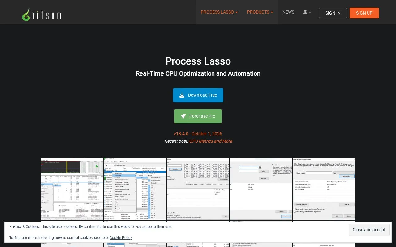396x247 pixels.
Task: Open the CPU checkbox grid screenshot thumbnail
Action: [198, 189]
